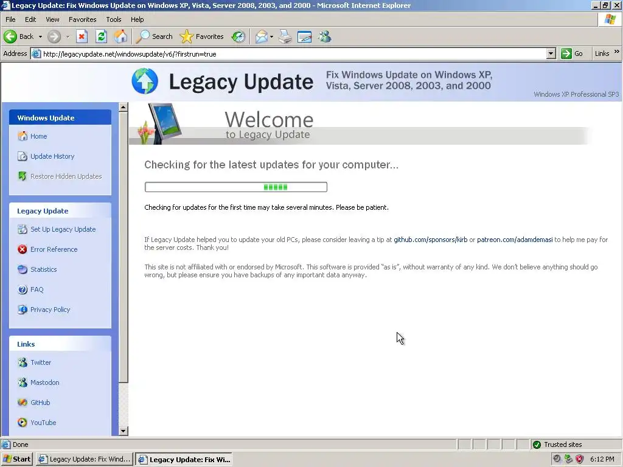Screen dimensions: 623x467
Task: Open the Help menu
Action: (137, 19)
